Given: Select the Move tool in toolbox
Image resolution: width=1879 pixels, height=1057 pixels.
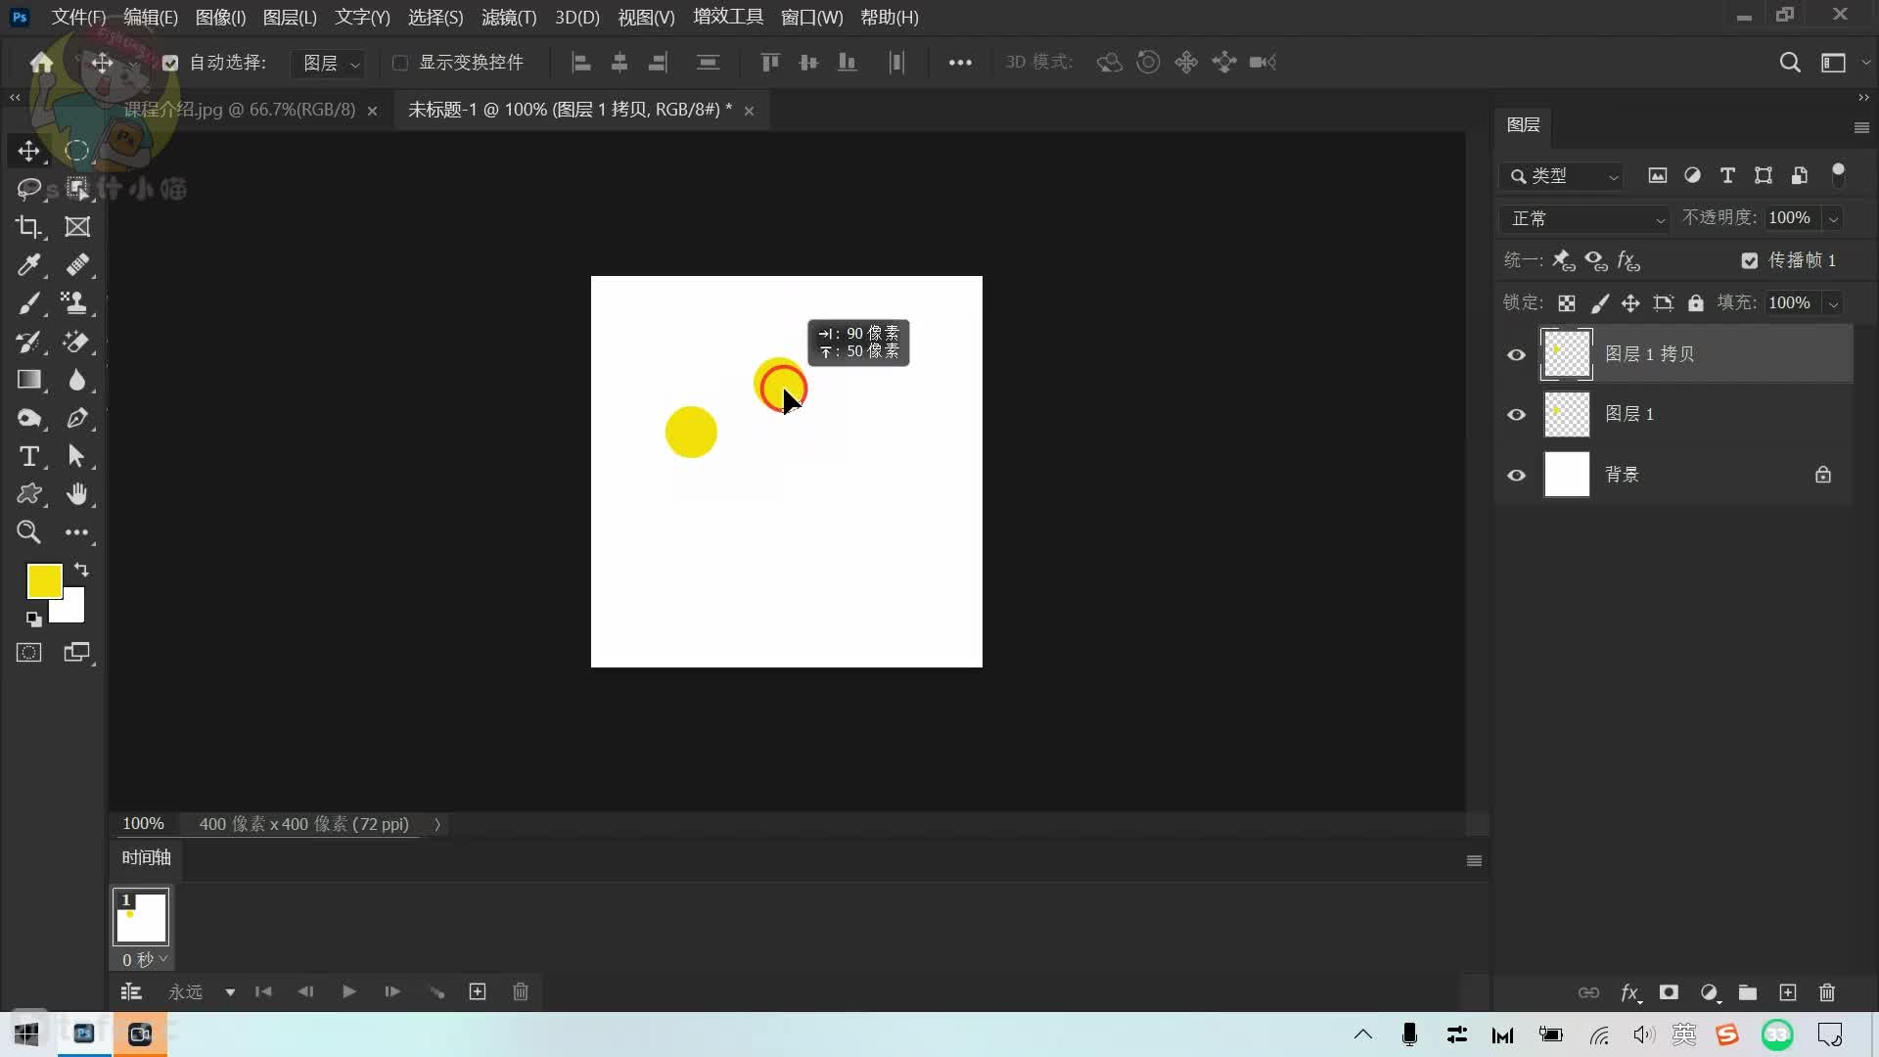Looking at the screenshot, I should pyautogui.click(x=28, y=151).
